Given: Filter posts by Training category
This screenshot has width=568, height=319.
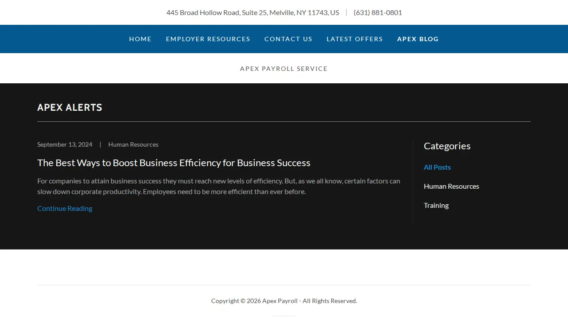Looking at the screenshot, I should 436,205.
